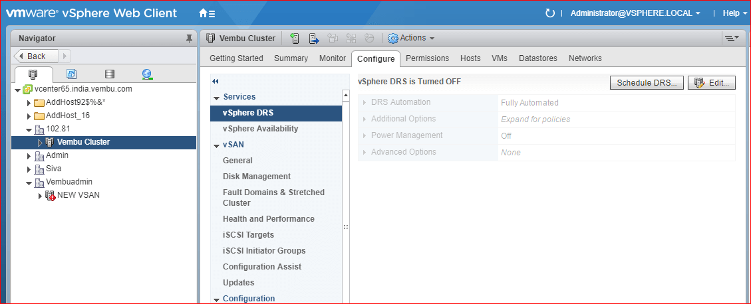Click the side menu scrollbar up arrow
Screen dimensions: 751x304
click(x=346, y=96)
